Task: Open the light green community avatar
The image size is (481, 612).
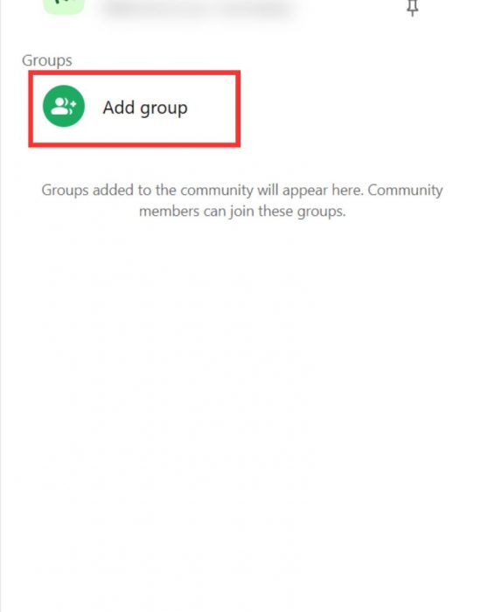Action: (64, 7)
